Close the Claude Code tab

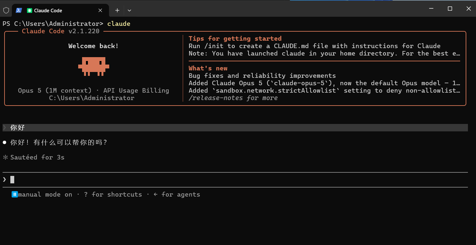tap(100, 10)
